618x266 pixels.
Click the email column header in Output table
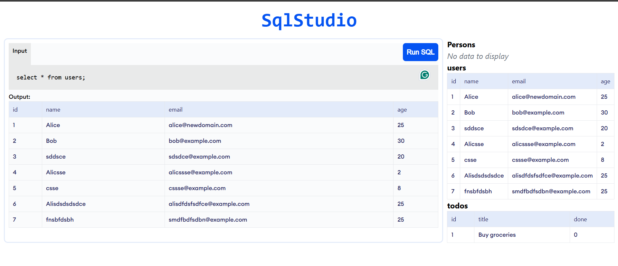(279, 110)
